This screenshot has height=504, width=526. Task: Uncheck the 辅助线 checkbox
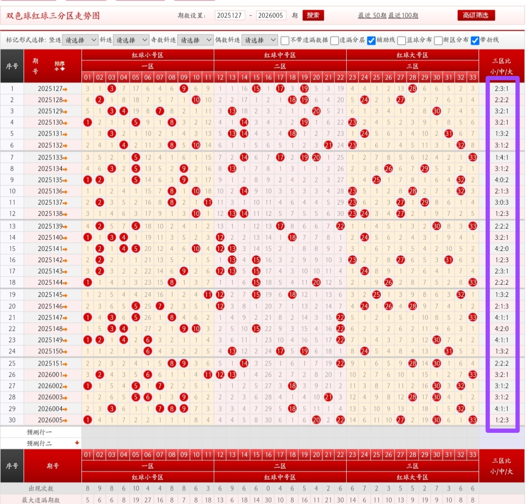(371, 40)
